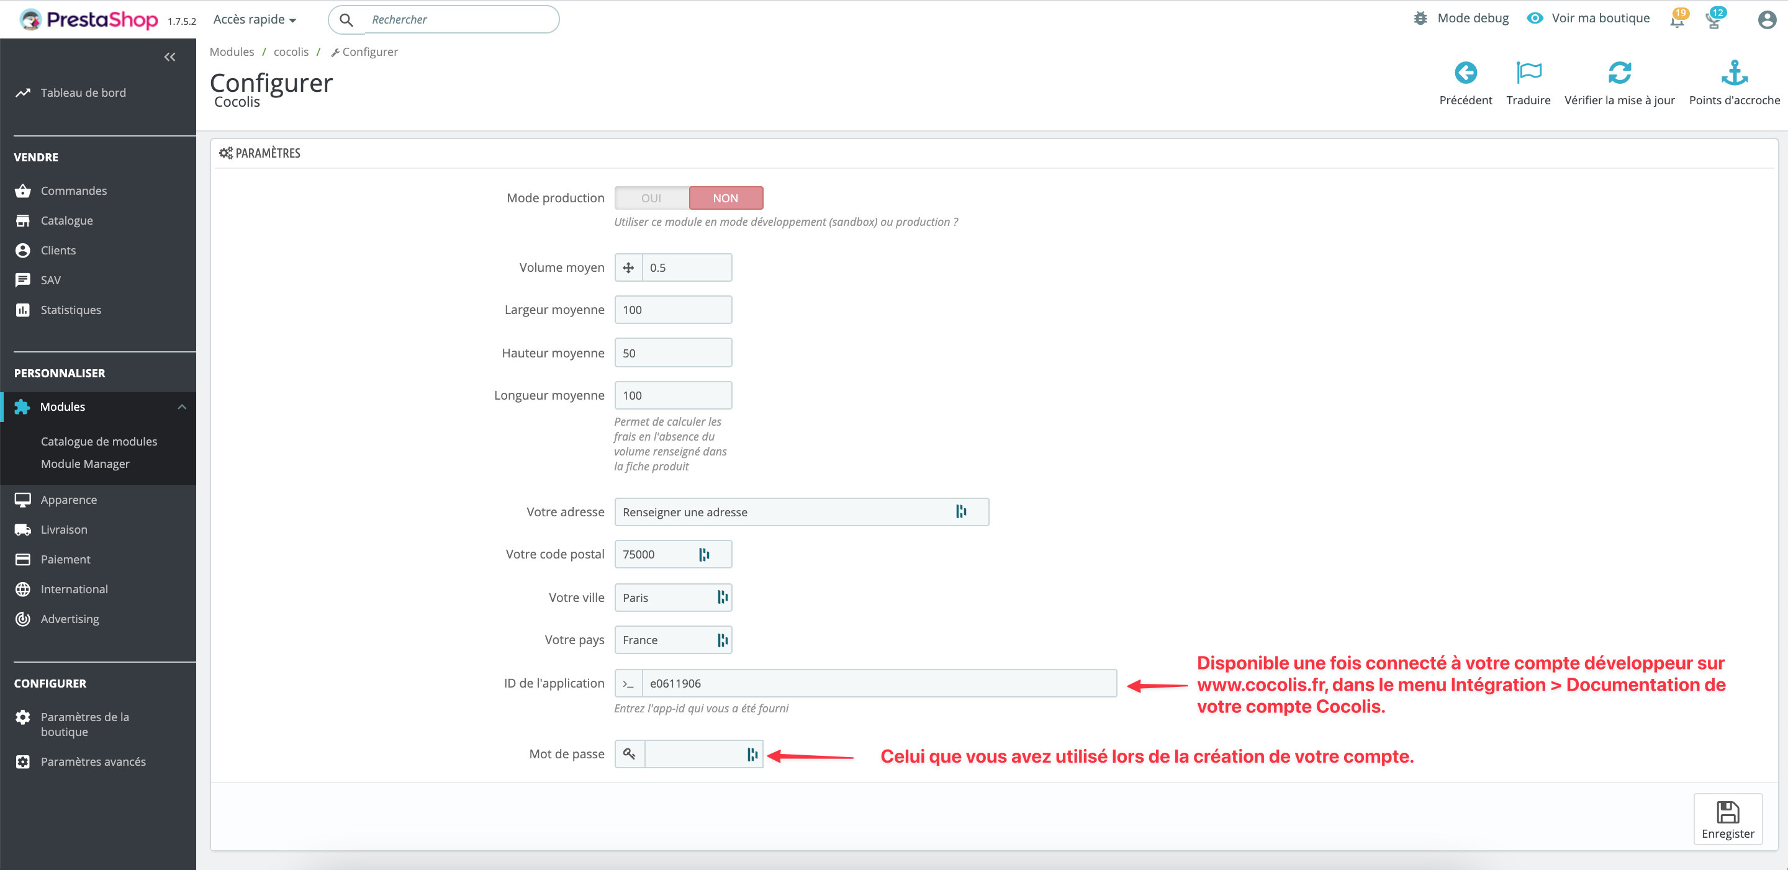
Task: Click the PARAMÈTRES panel gears icon
Action: (225, 153)
